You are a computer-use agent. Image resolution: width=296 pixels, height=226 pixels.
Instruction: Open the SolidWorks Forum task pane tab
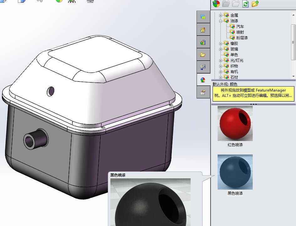point(203,17)
